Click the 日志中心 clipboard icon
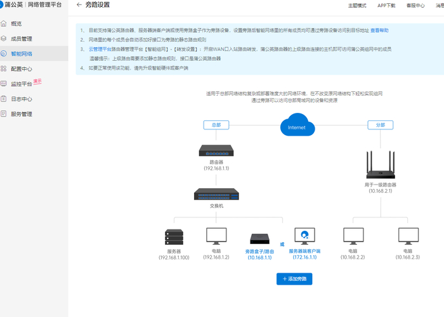The width and height of the screenshot is (444, 317). pyautogui.click(x=3, y=99)
